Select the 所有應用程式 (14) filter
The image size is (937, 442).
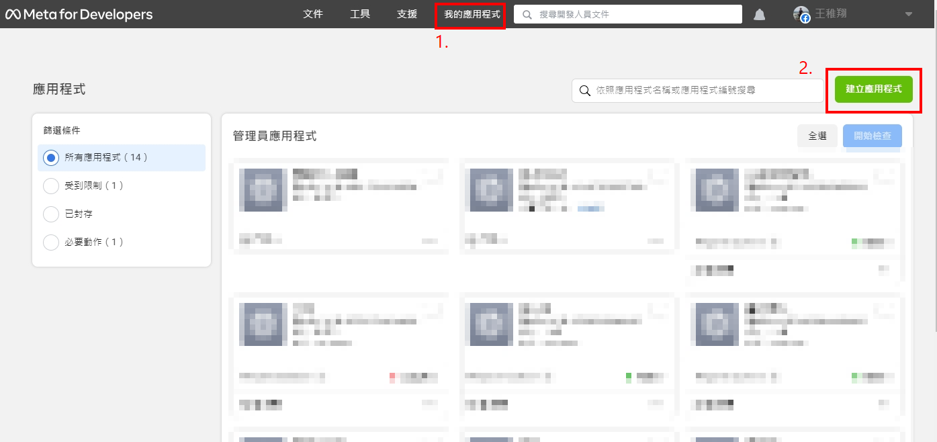(122, 158)
